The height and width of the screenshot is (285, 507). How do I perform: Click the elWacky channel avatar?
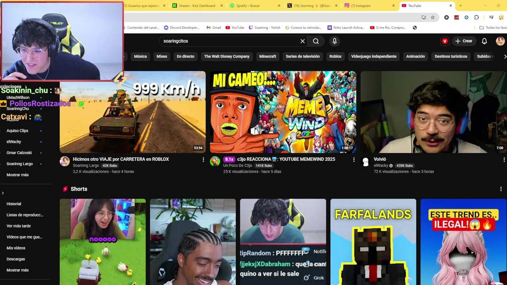point(366,161)
